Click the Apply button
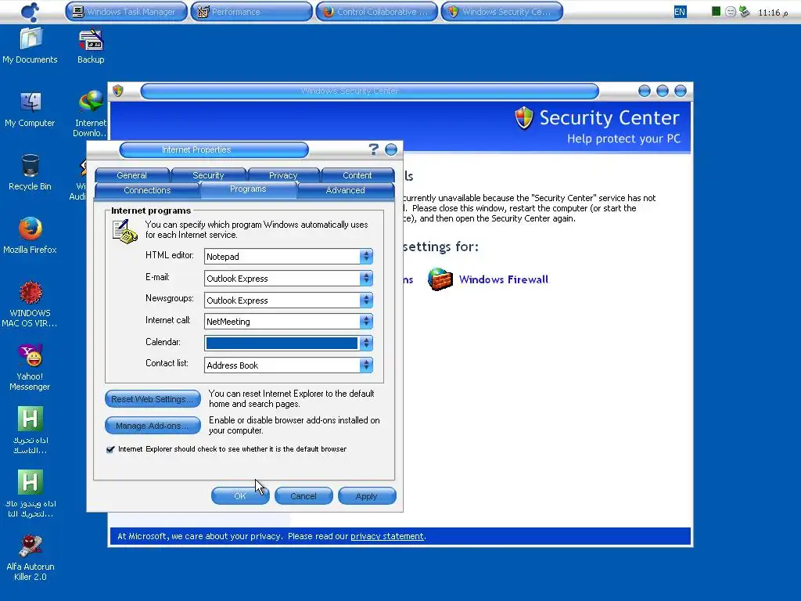This screenshot has height=601, width=801. click(367, 496)
